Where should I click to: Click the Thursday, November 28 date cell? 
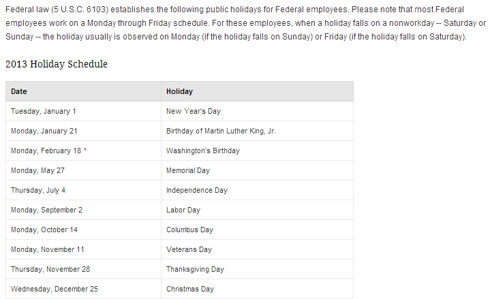(x=50, y=269)
